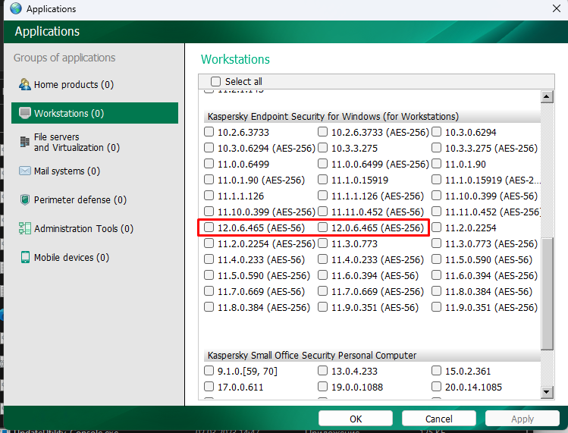Select the Workstations (0) group
Viewport: 568px width, 433px height.
point(95,113)
